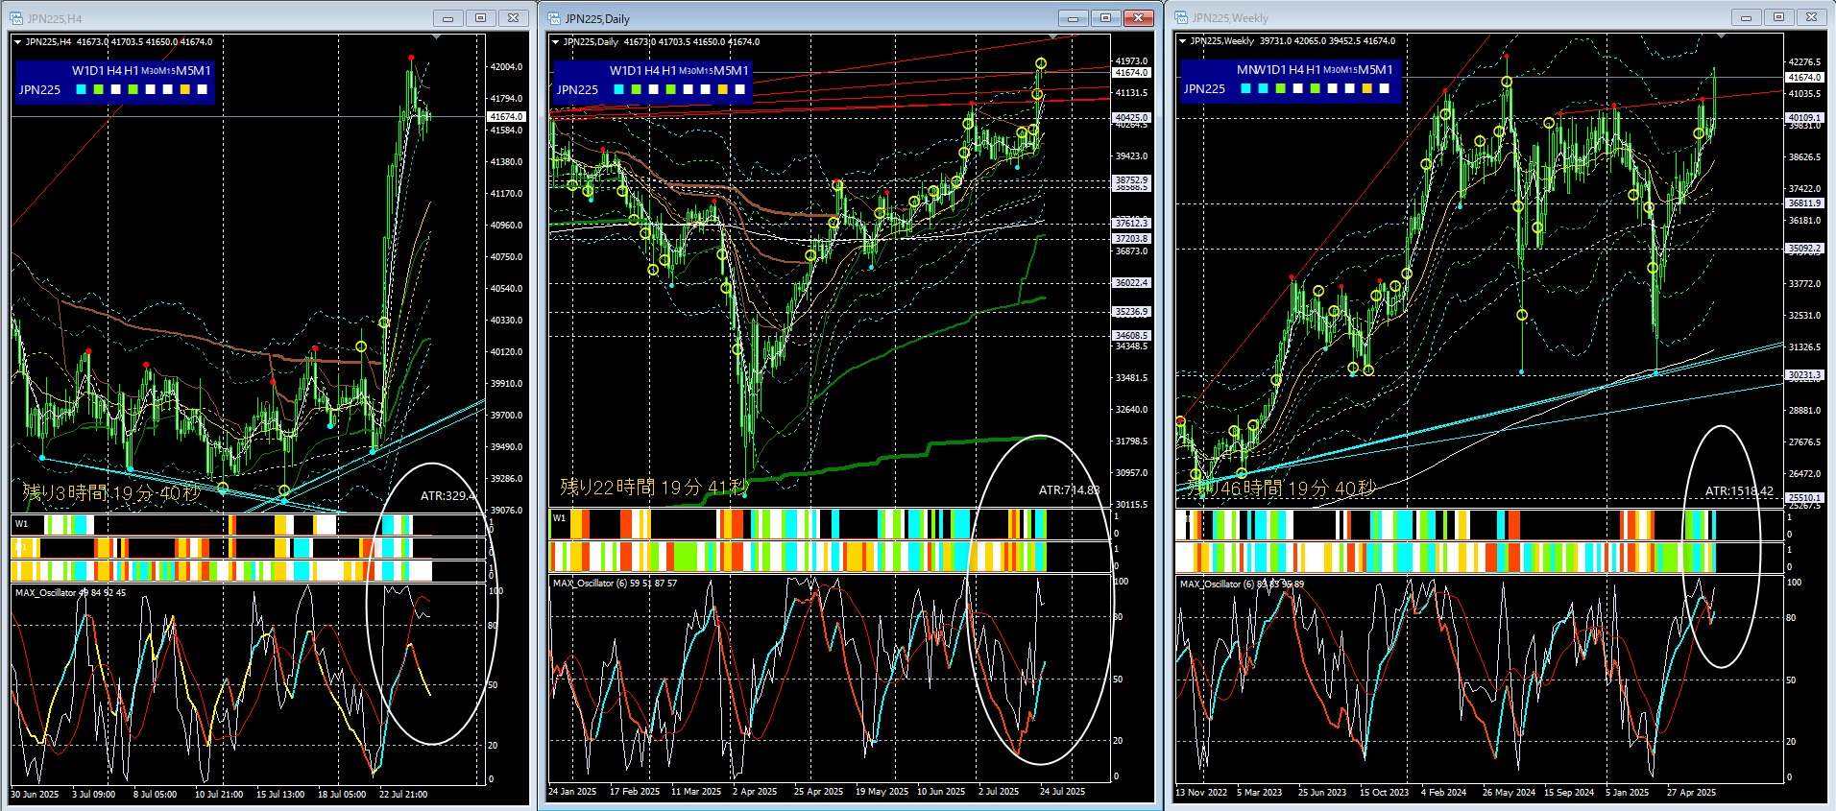Screen dimensions: 1836x811
Task: Grab the chart shift marker in H4 chart
Action: [437, 37]
